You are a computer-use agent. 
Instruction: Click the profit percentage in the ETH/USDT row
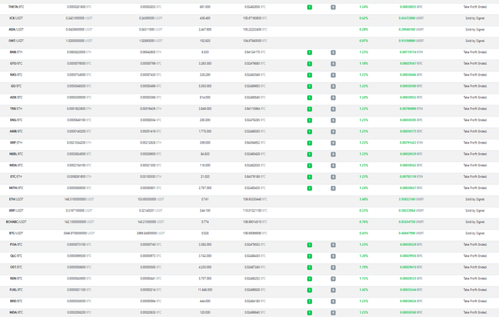coord(364,199)
